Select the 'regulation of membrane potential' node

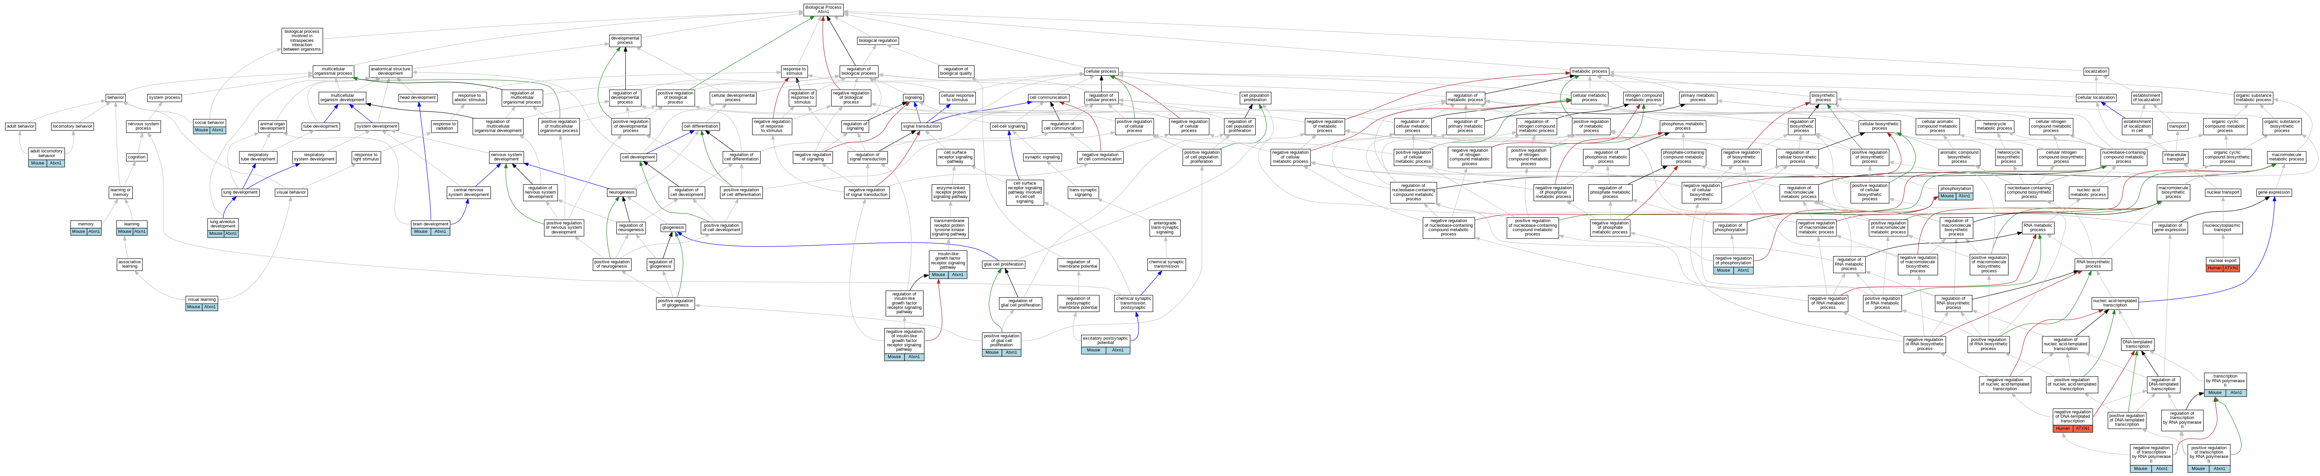(1077, 264)
